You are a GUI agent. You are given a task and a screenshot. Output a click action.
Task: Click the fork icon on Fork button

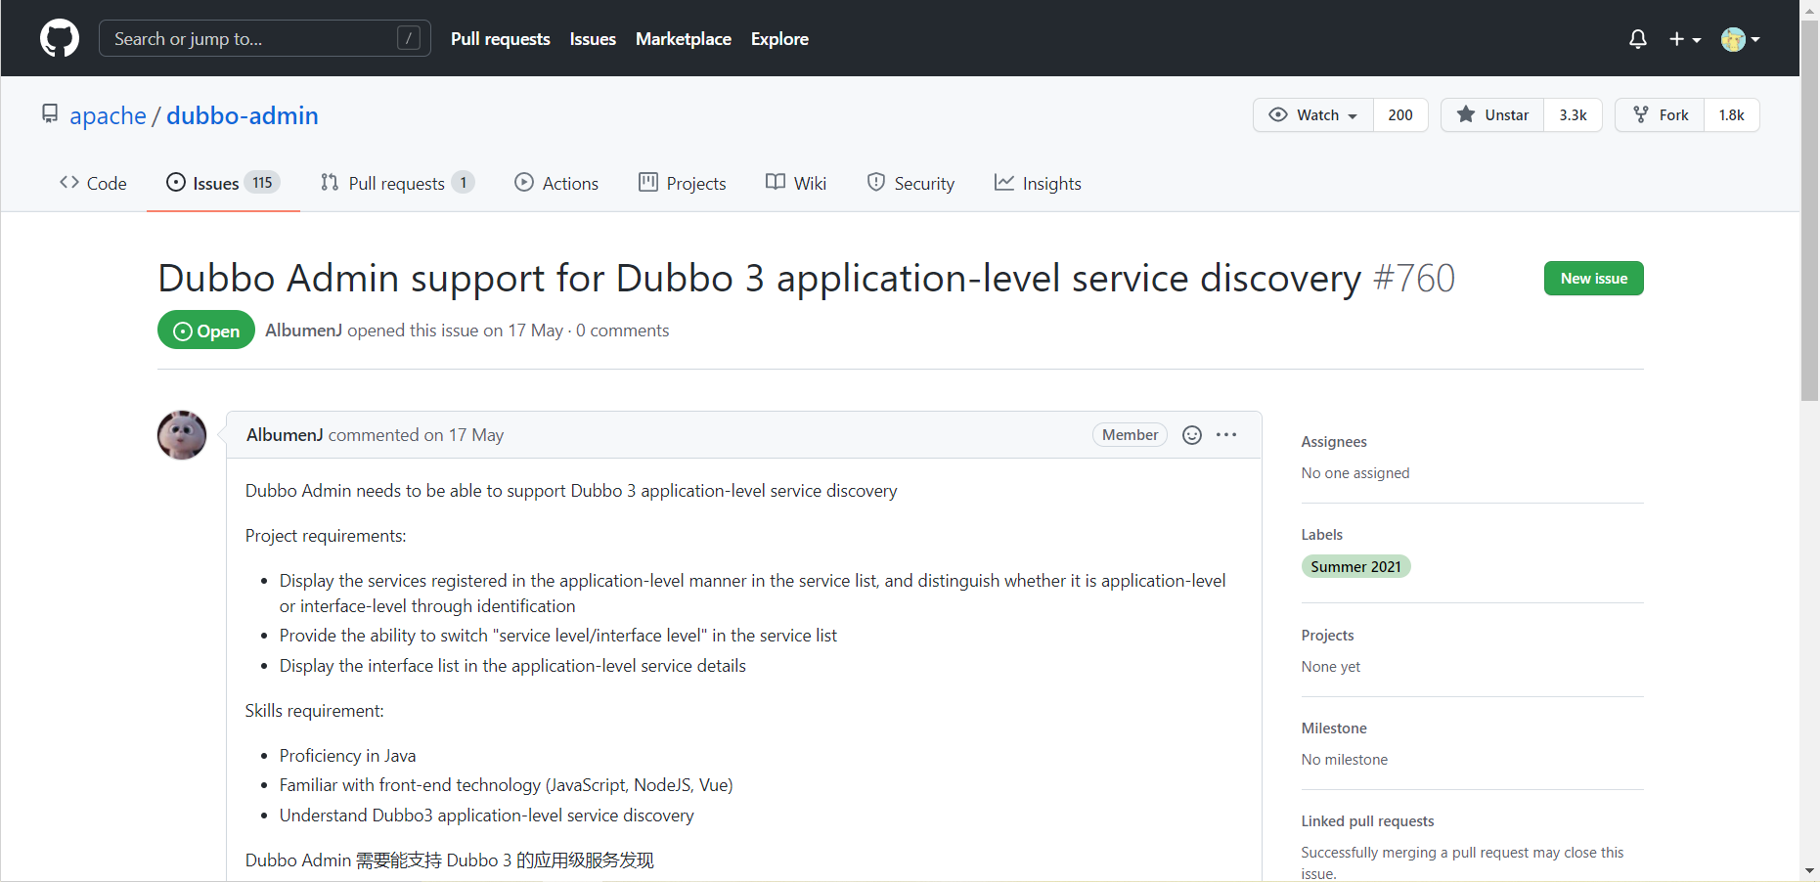click(1641, 114)
